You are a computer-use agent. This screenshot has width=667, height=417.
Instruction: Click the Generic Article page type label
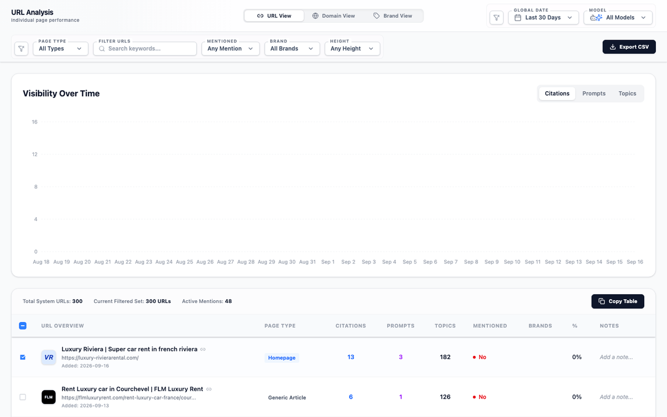[287, 398]
